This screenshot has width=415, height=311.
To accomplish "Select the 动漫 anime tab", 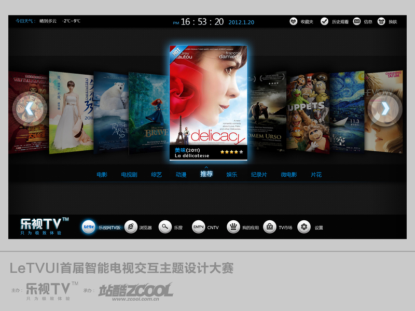I will [x=181, y=175].
